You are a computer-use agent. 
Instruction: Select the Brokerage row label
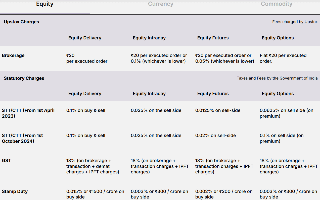click(x=13, y=55)
